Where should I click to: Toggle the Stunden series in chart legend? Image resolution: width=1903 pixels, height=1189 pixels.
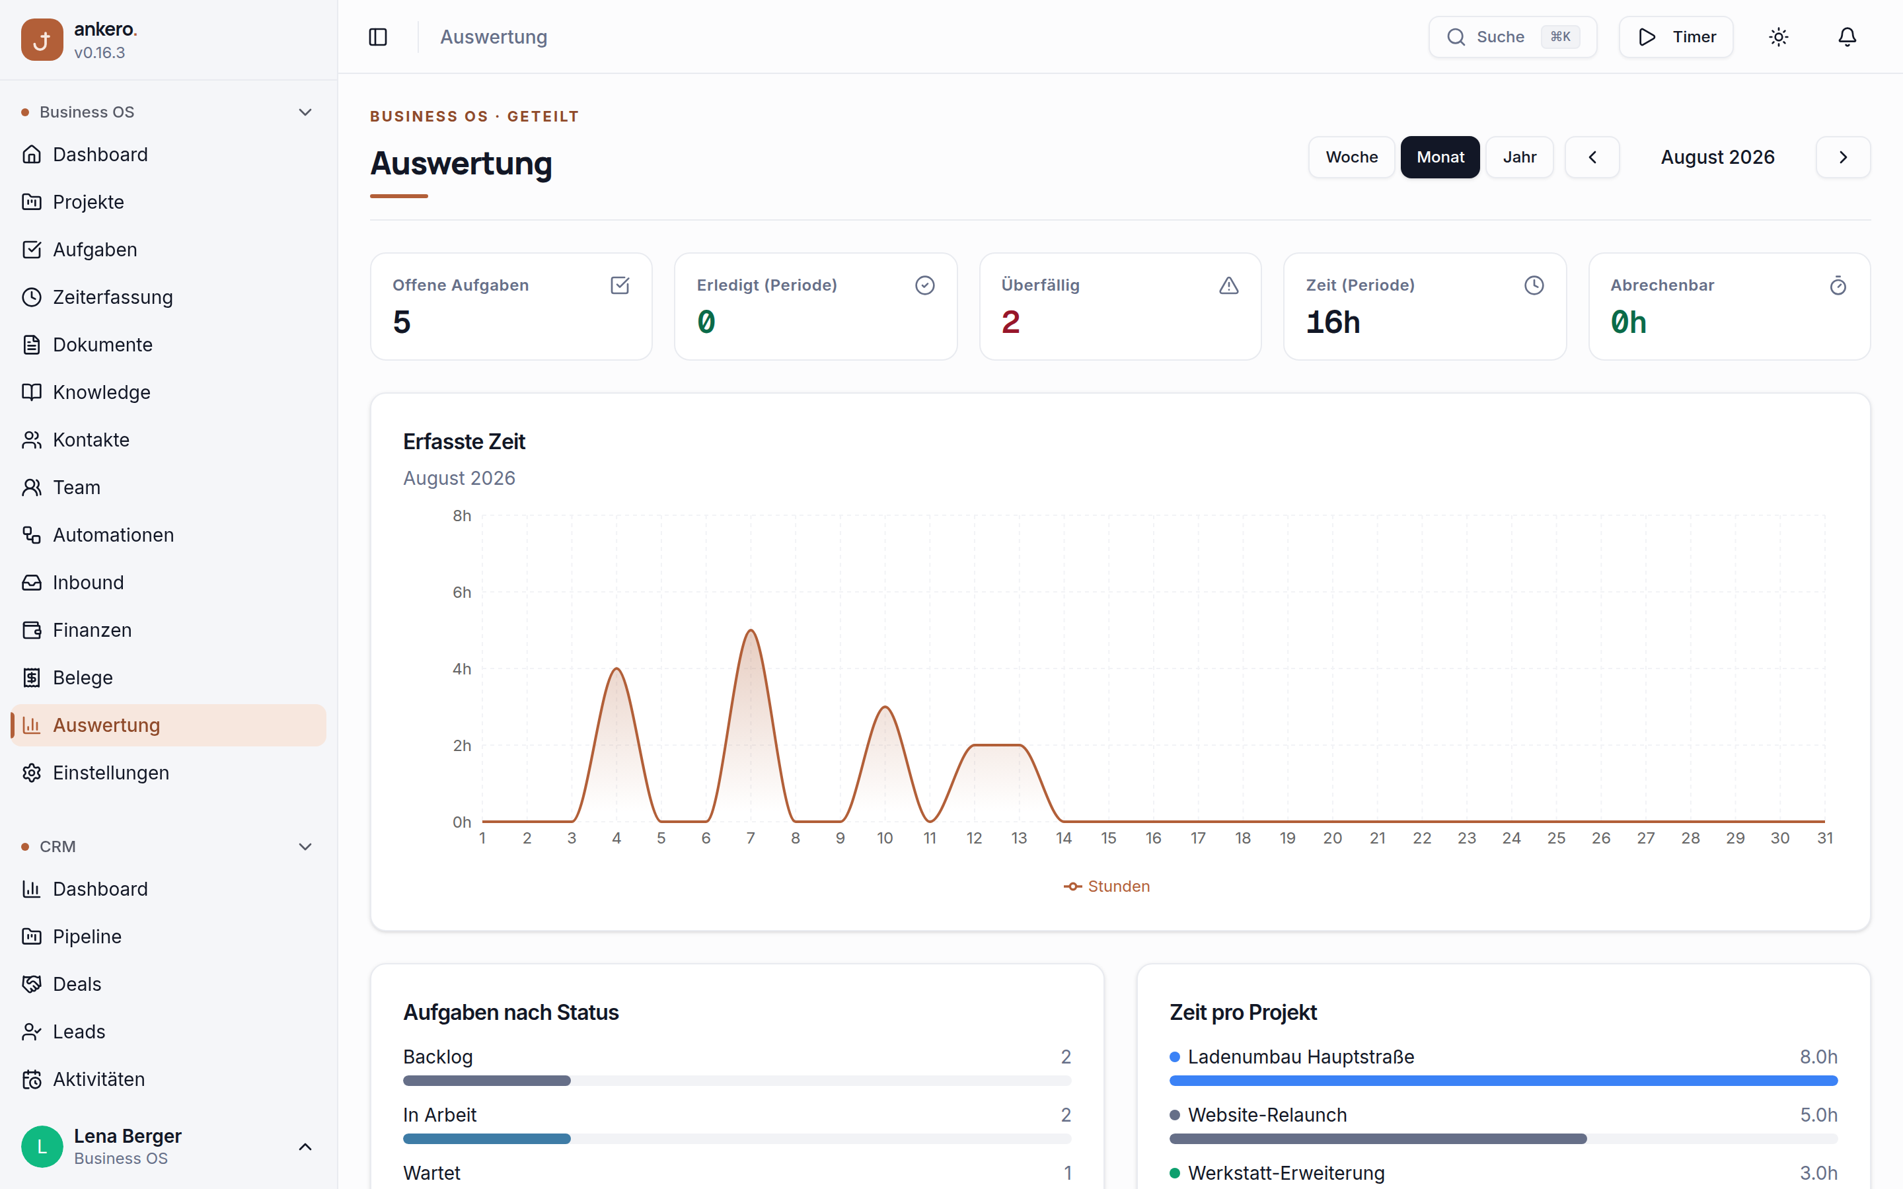pyautogui.click(x=1106, y=886)
